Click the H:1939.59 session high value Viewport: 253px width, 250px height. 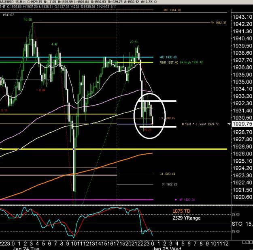coord(65,2)
